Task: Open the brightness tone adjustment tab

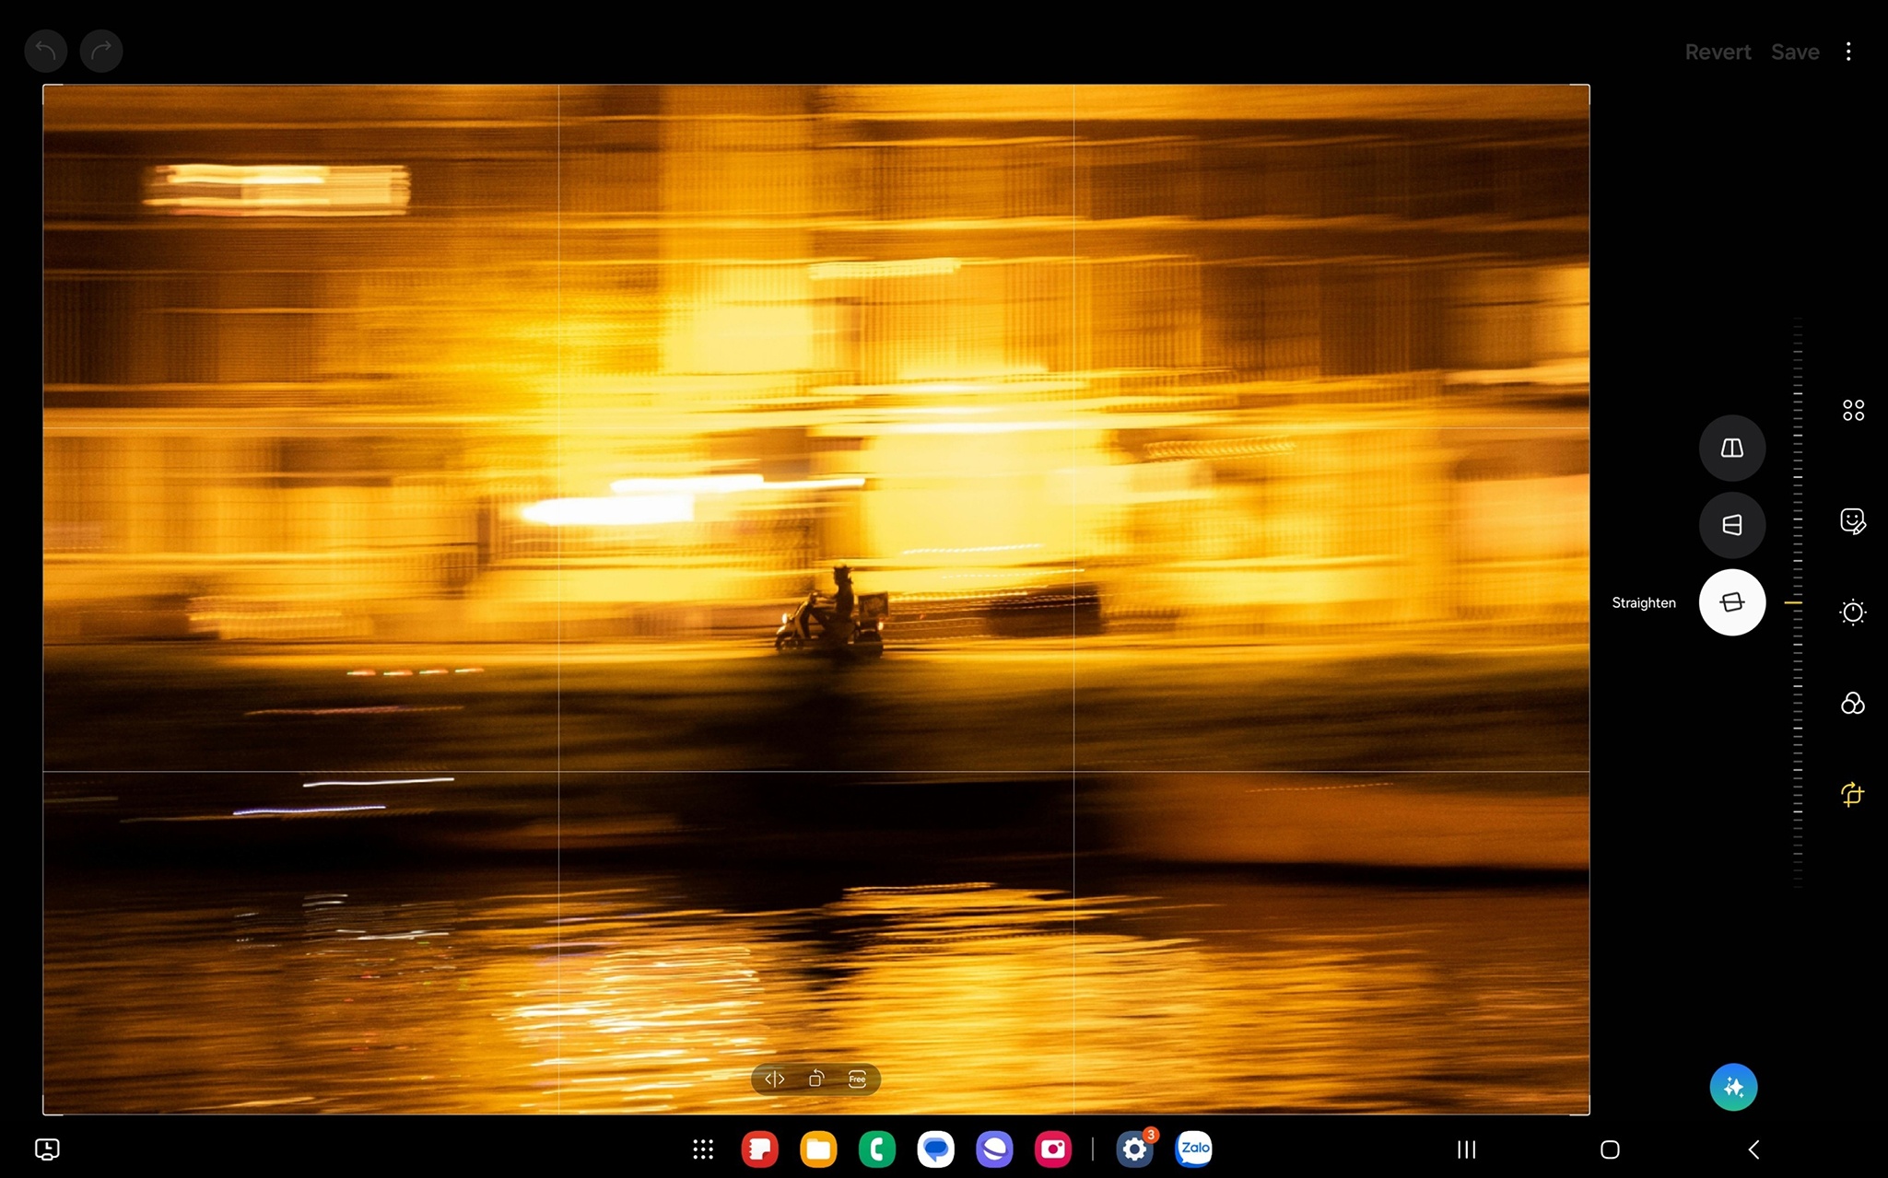Action: click(x=1852, y=612)
